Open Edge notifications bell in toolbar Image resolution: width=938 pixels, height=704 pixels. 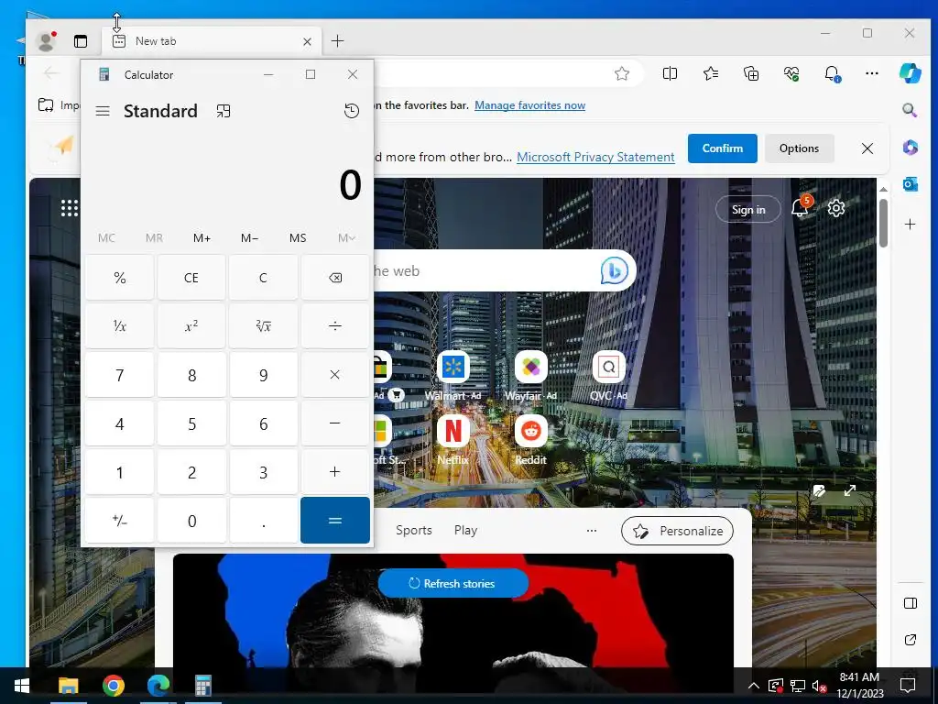832,73
